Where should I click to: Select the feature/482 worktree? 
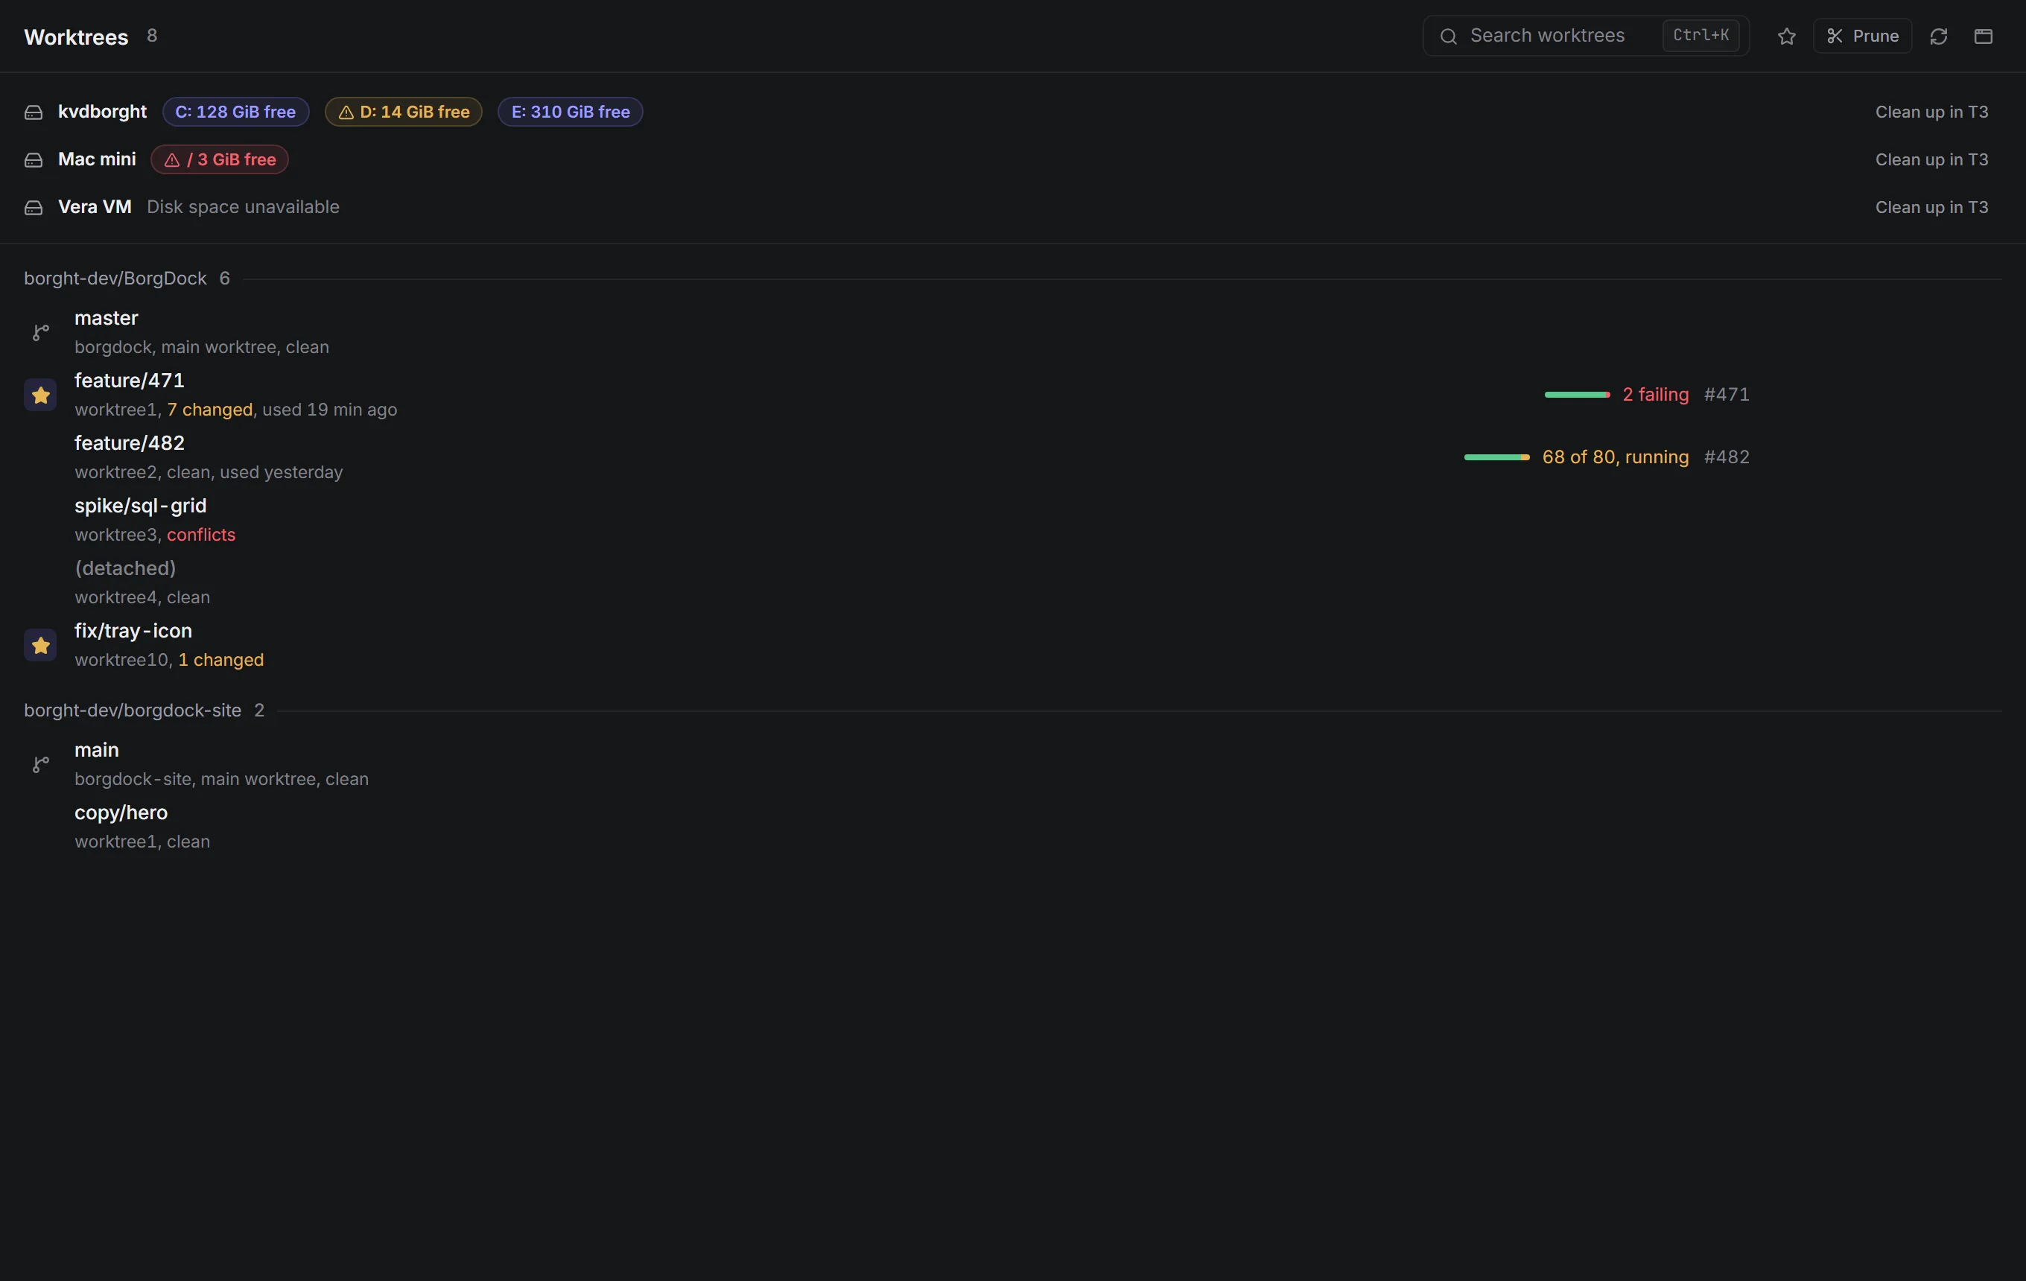point(1013,457)
